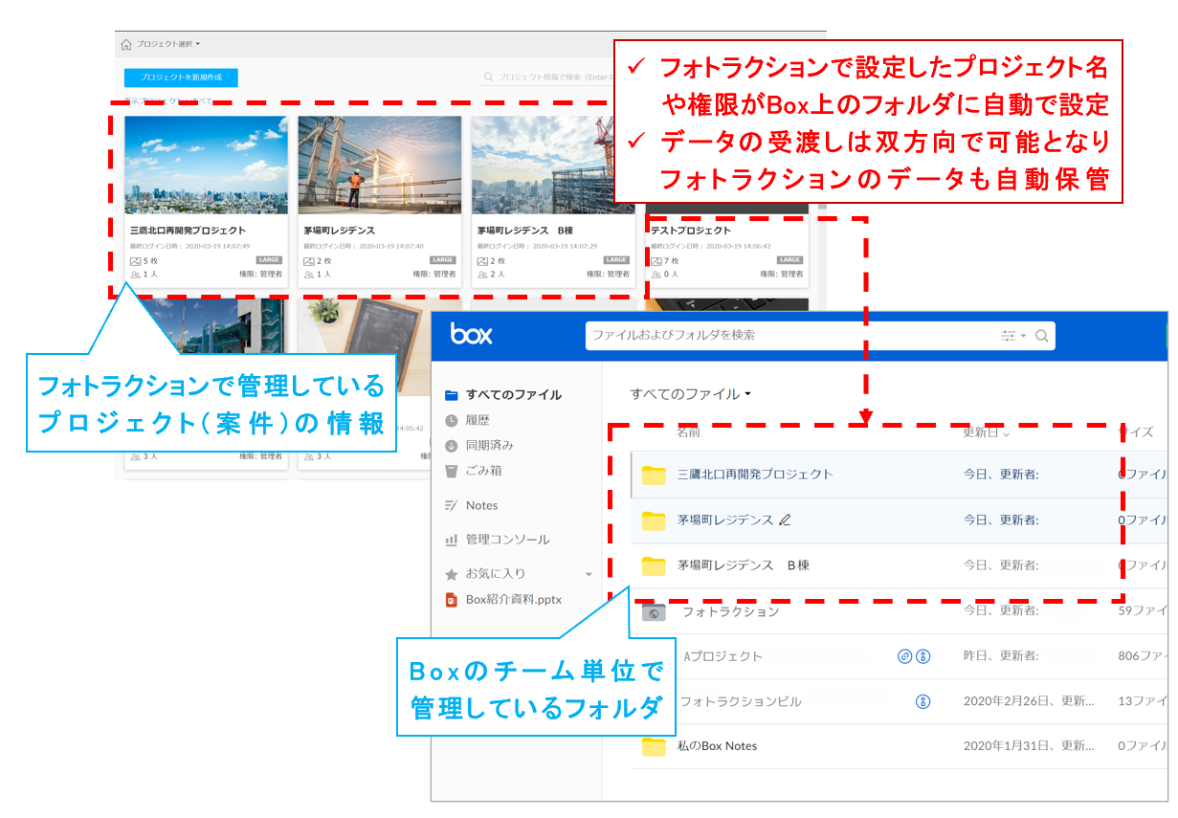Click the box logo in header
Image resolution: width=1178 pixels, height=818 pixels.
[471, 335]
